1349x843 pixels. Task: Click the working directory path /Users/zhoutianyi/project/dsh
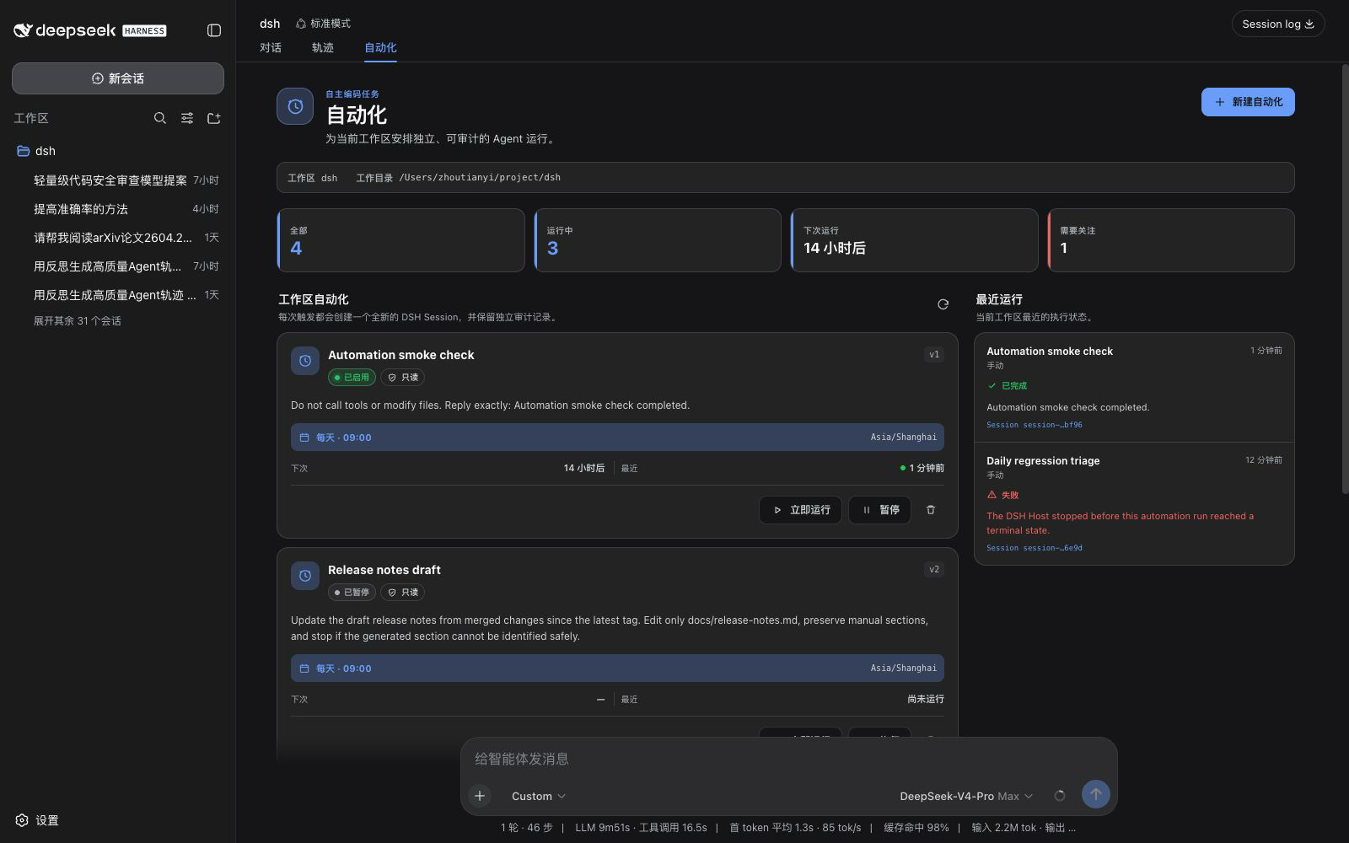pos(480,178)
